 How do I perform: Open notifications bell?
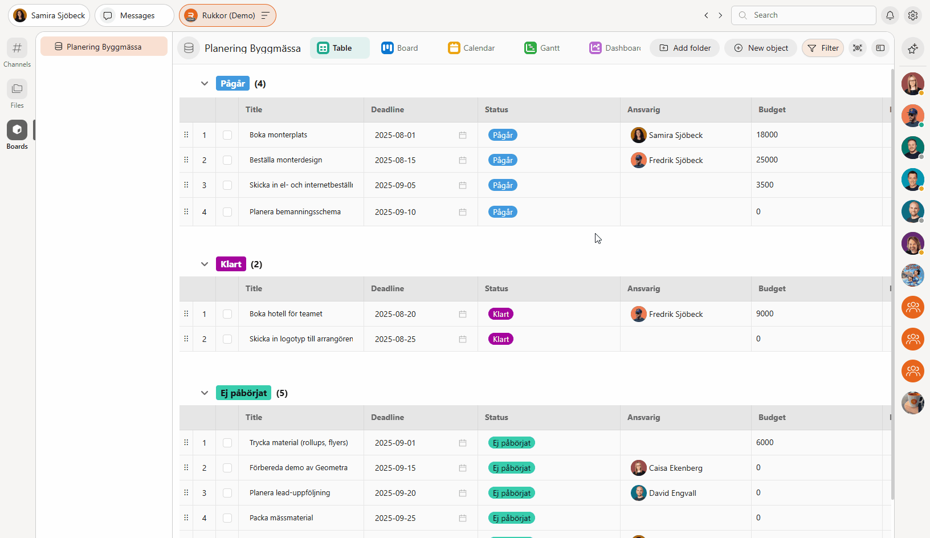click(890, 15)
